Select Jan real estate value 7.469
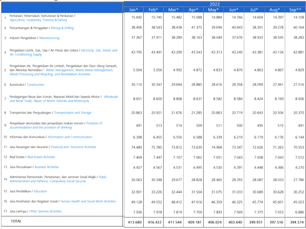The height and width of the screenshot is (229, 306). (x=137, y=157)
